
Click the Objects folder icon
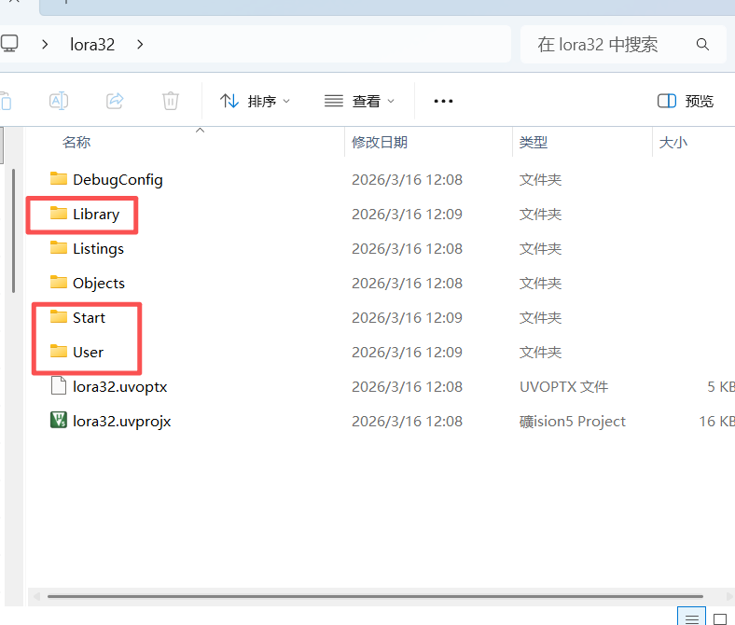(59, 282)
